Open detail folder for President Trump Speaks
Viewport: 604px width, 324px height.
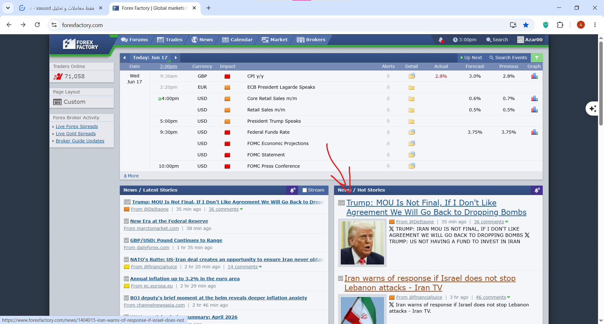(x=411, y=121)
